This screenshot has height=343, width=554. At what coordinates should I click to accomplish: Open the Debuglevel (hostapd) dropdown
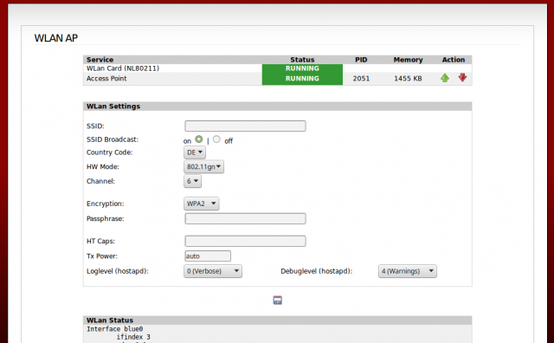click(x=408, y=271)
